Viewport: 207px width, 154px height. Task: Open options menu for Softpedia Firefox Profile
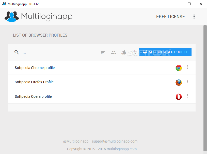188,81
